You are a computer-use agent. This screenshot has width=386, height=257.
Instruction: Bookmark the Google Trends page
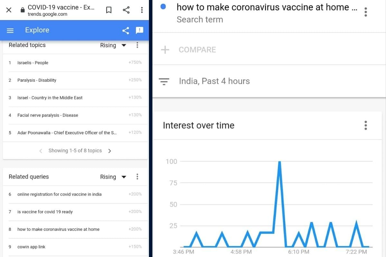[x=109, y=10]
